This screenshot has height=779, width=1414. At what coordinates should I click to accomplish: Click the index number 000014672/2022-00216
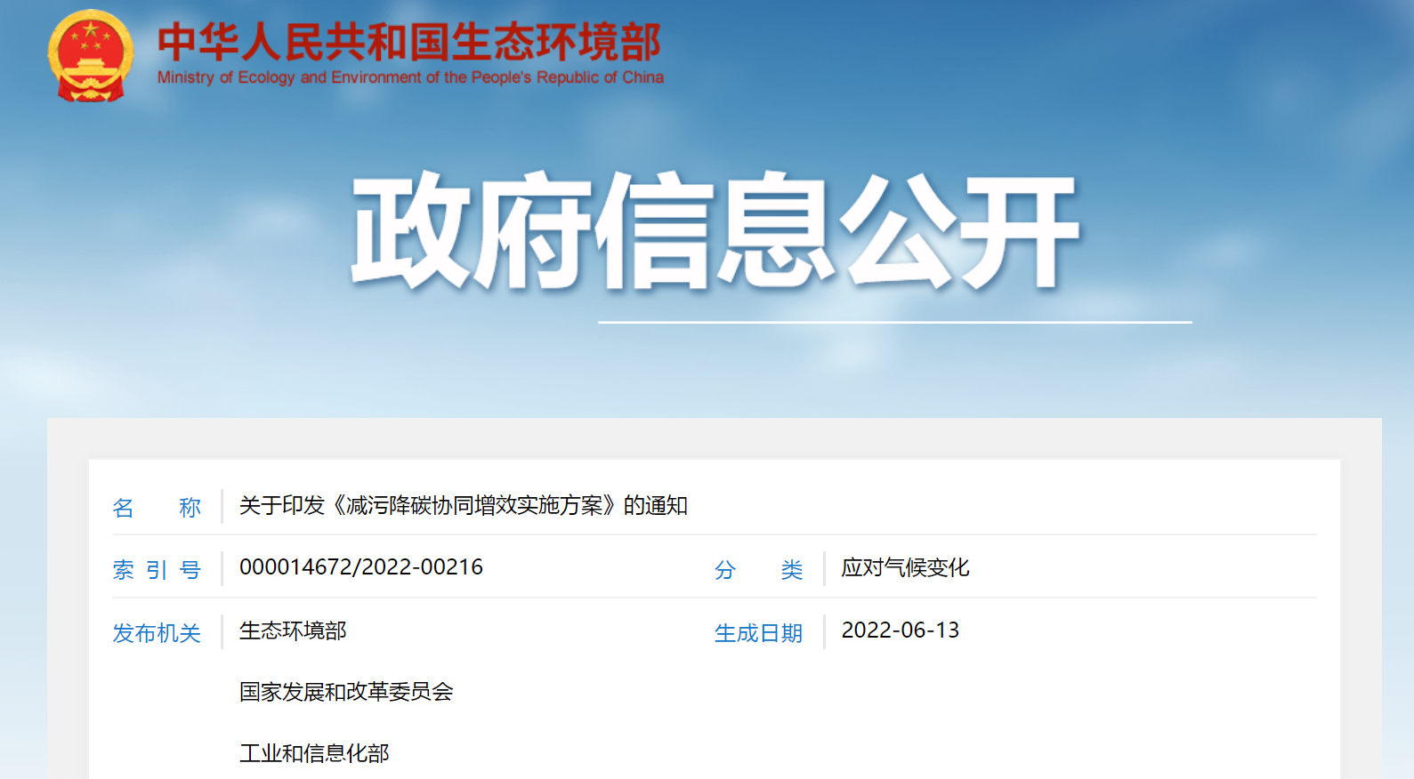click(x=361, y=567)
